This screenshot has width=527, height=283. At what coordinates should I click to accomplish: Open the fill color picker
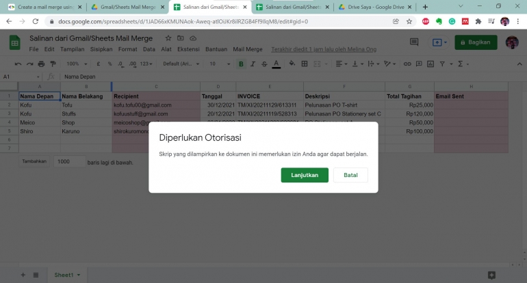pos(292,64)
